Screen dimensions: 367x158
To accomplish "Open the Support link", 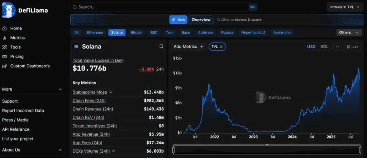I will 10,101.
